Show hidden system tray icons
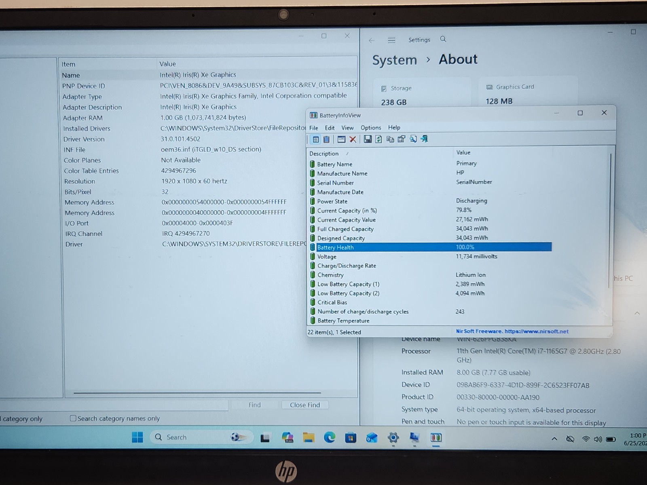The height and width of the screenshot is (485, 647). pos(554,439)
